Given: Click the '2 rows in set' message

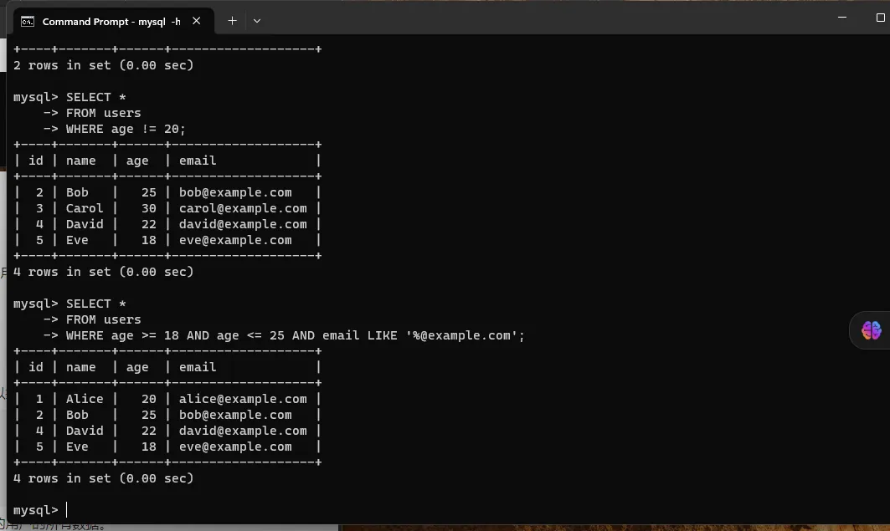Looking at the screenshot, I should [x=103, y=65].
